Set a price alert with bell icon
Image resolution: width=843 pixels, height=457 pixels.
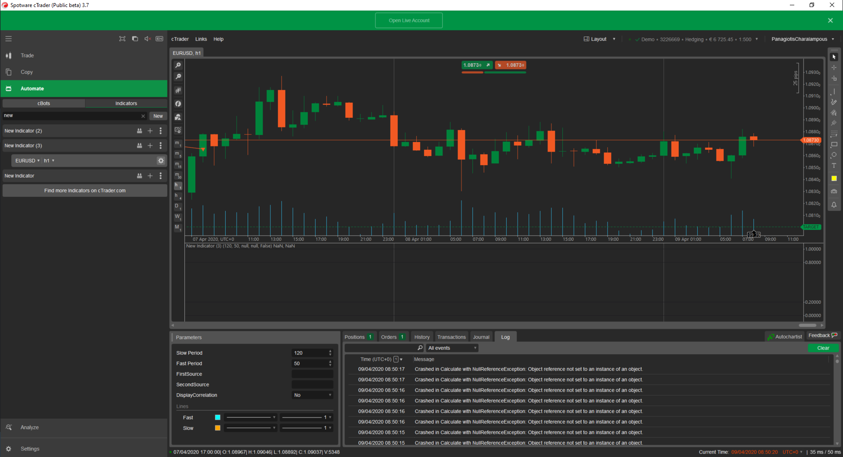834,205
